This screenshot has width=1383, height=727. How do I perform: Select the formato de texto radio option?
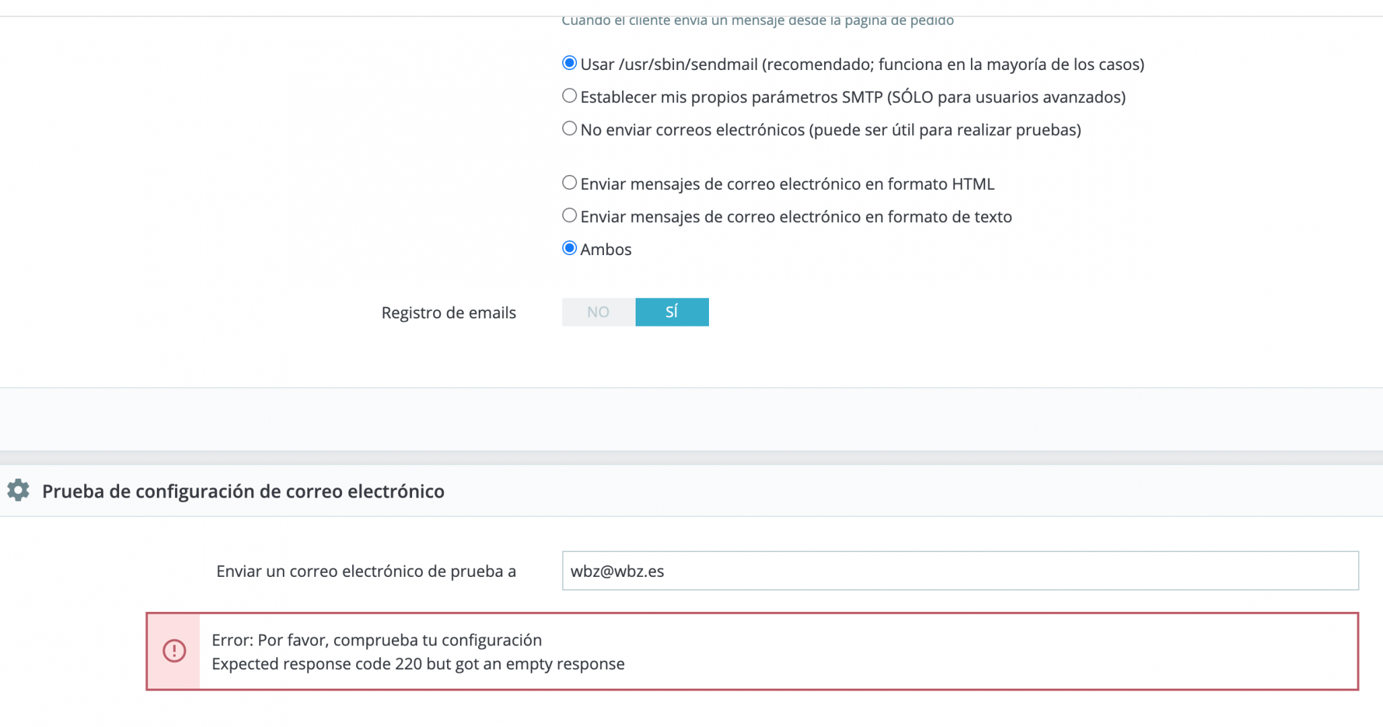[x=570, y=215]
